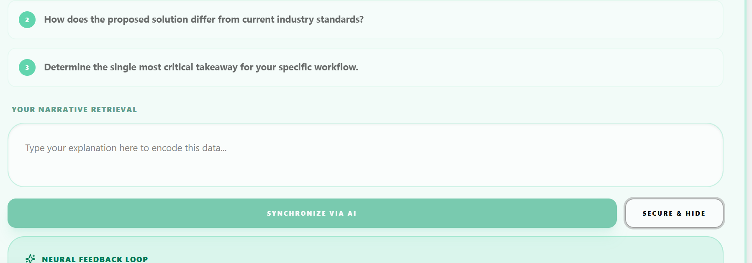
Task: Click the word 'AI' on the Synchronize button
Action: [352, 213]
